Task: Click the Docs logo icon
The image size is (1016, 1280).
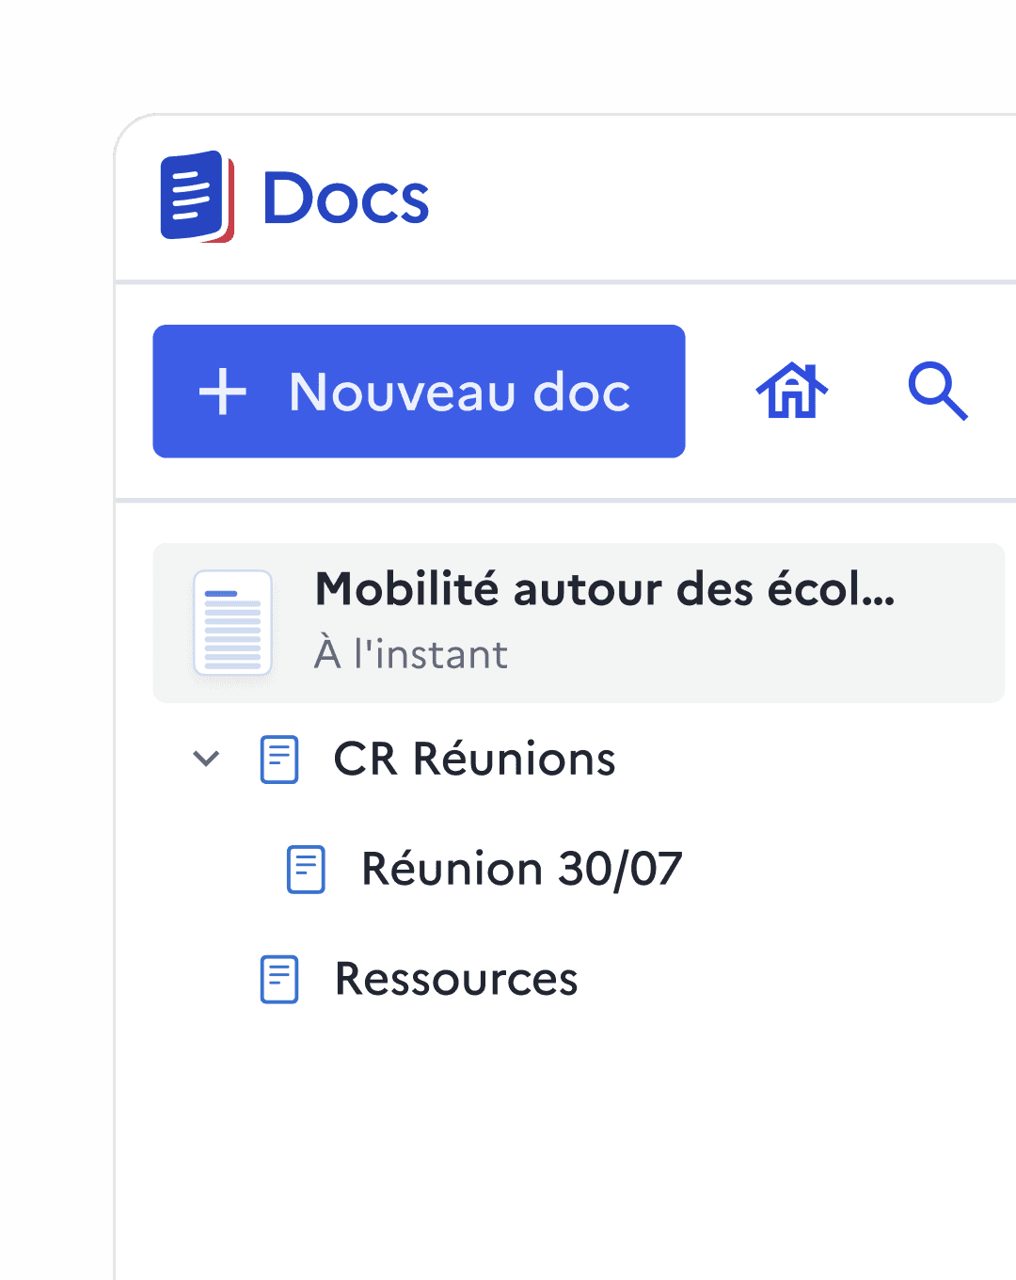Action: [197, 197]
